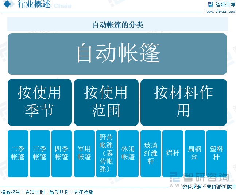
Task: Click the large 自动帐篷 root box
Action: [117, 54]
